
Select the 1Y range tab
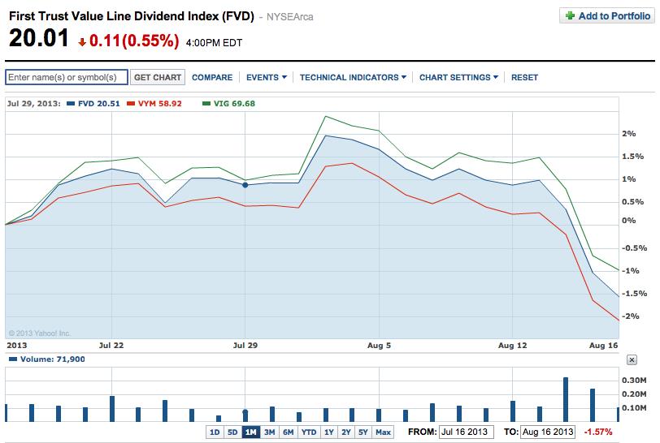coord(328,432)
